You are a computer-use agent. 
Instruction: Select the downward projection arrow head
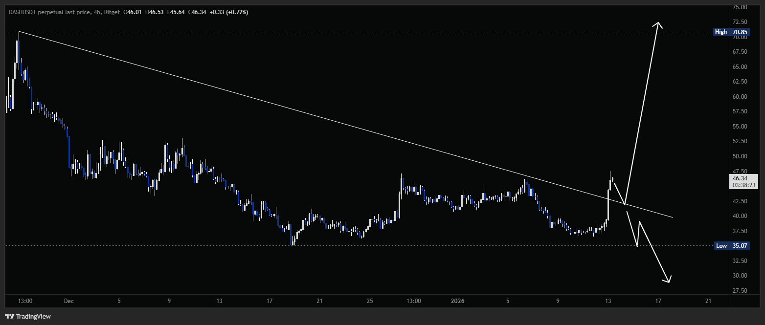[x=668, y=280]
